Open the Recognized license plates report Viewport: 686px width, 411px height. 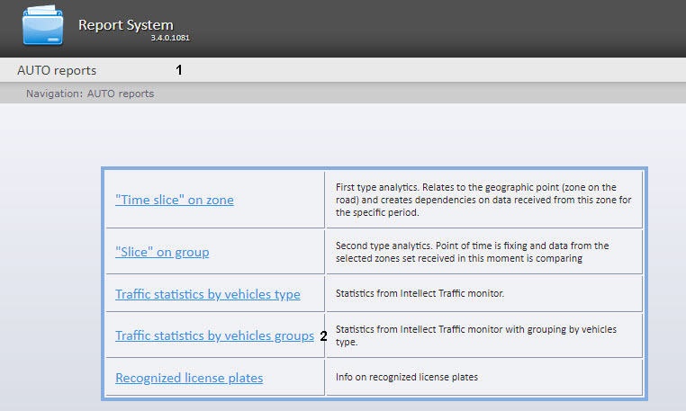[x=189, y=378]
